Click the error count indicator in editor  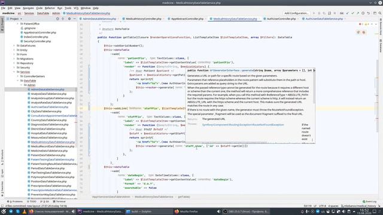pyautogui.click(x=361, y=24)
